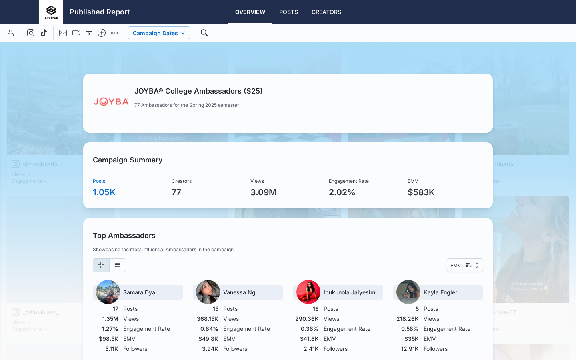Filter by Reels content icon

(x=89, y=33)
